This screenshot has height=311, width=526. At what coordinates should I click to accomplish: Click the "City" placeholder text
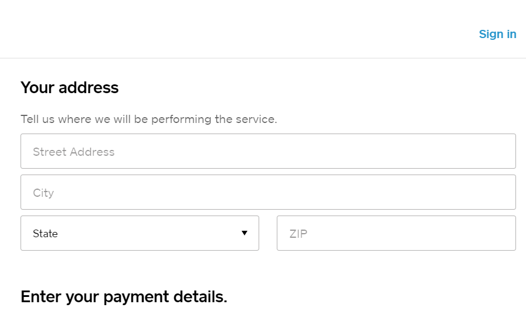point(43,193)
